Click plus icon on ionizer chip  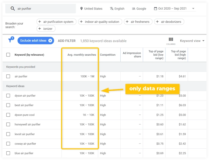40,29
